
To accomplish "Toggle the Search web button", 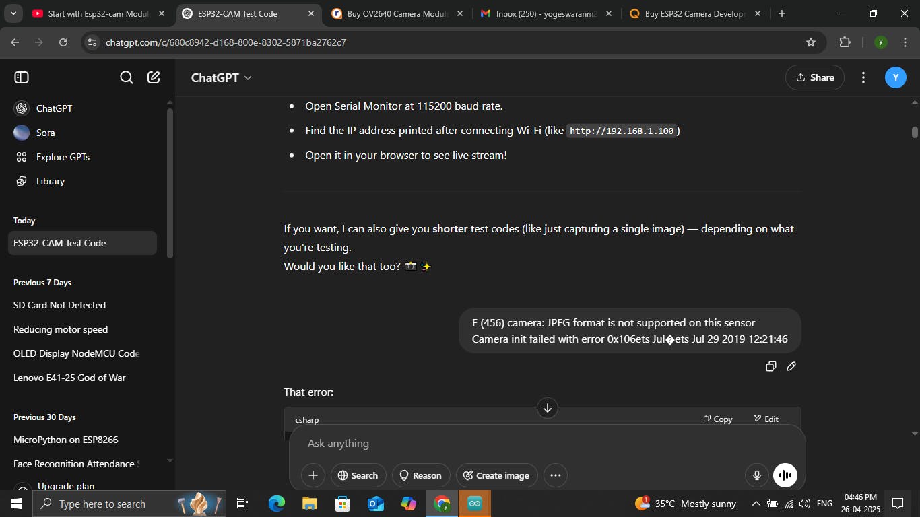I will click(358, 475).
